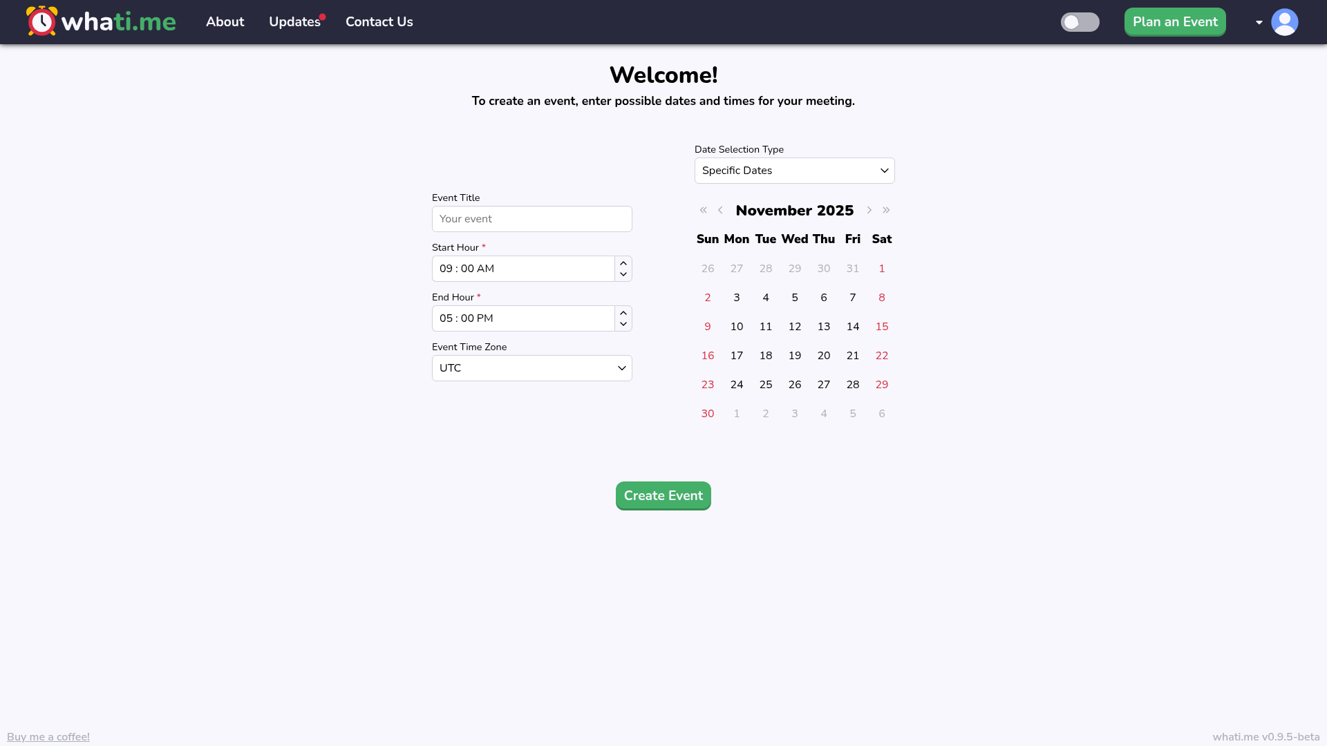The height and width of the screenshot is (746, 1327).
Task: Follow the Buy me a coffee link
Action: coord(48,736)
